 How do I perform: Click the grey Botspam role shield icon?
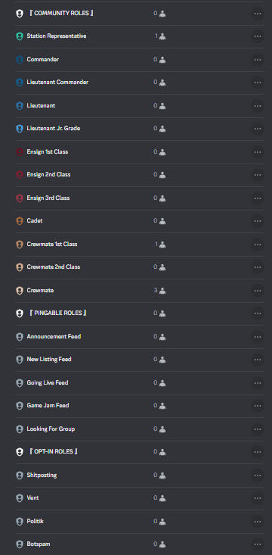pos(20,544)
